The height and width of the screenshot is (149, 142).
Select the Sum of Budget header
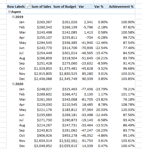[65, 7]
